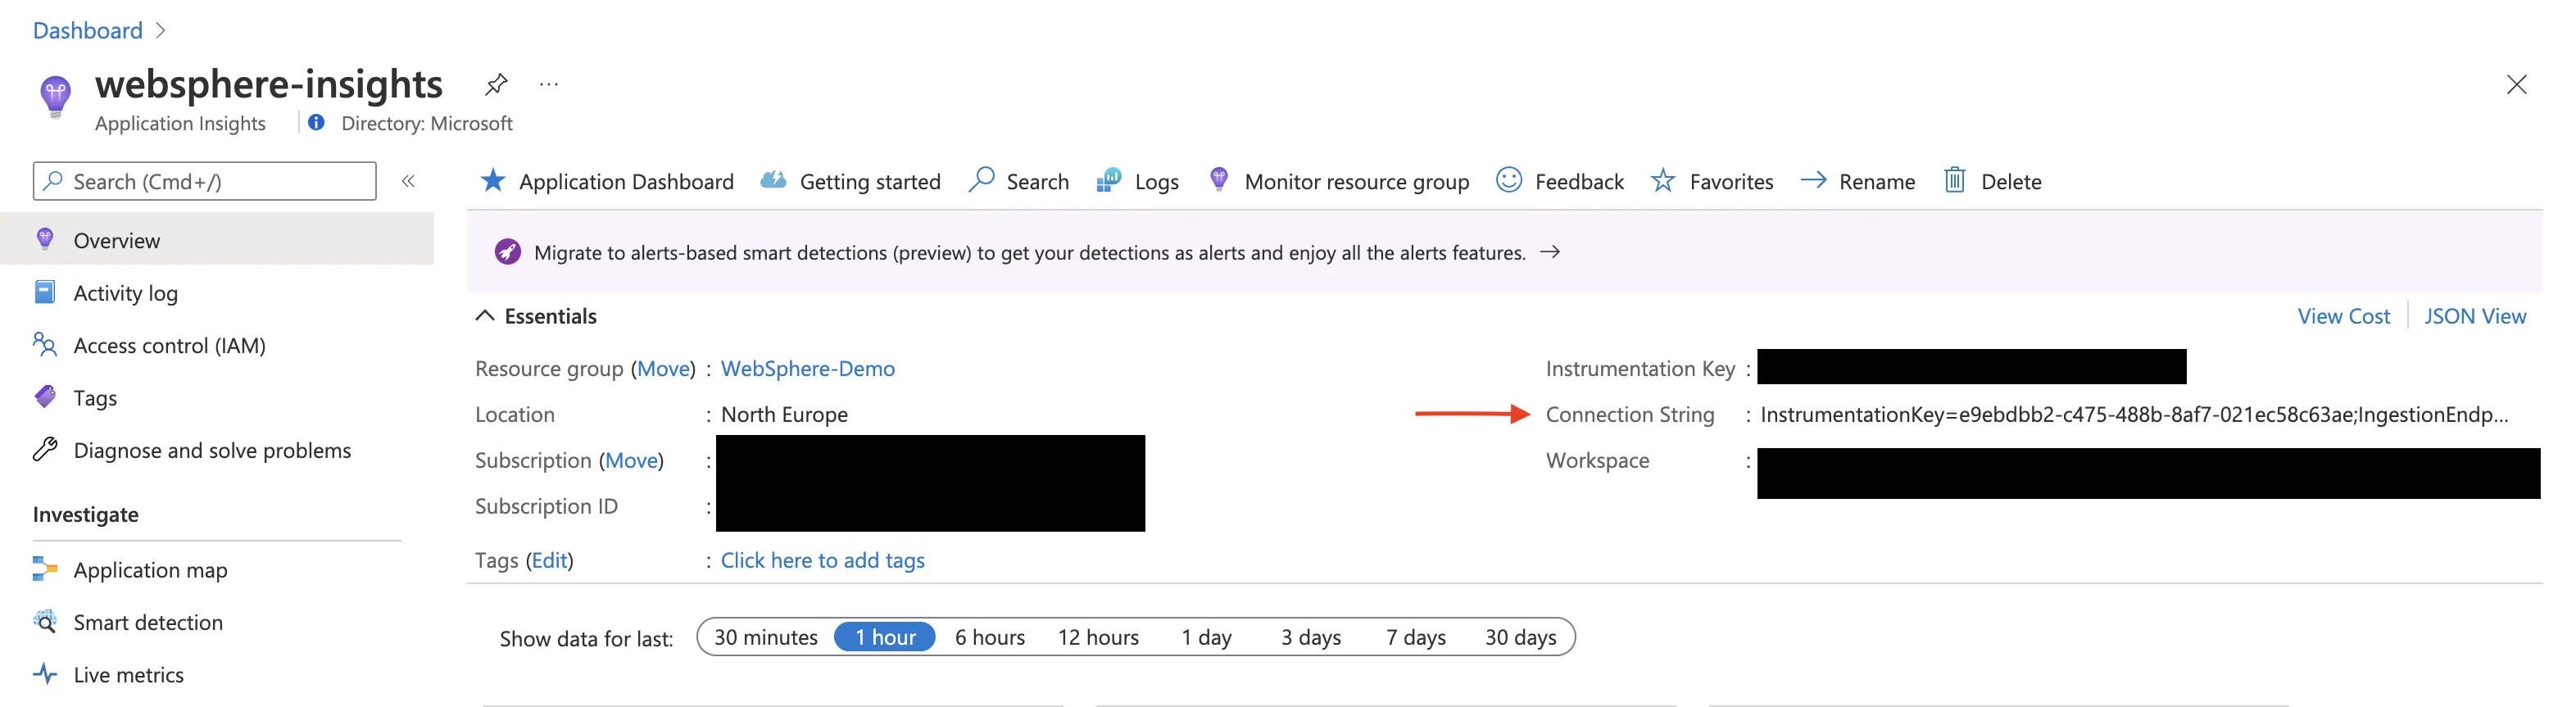Click the Logs icon in toolbar
Screen dimensions: 2576x707
pyautogui.click(x=1109, y=180)
